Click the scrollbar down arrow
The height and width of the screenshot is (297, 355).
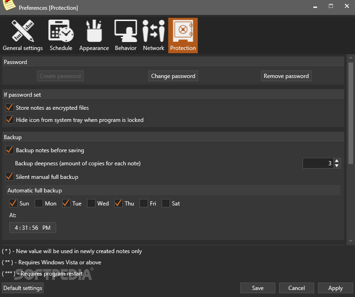tap(350, 241)
